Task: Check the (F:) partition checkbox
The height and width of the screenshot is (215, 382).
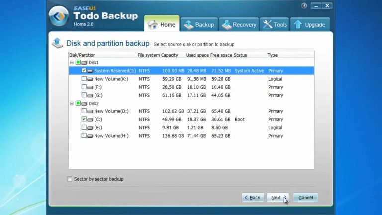Action: coord(84,87)
